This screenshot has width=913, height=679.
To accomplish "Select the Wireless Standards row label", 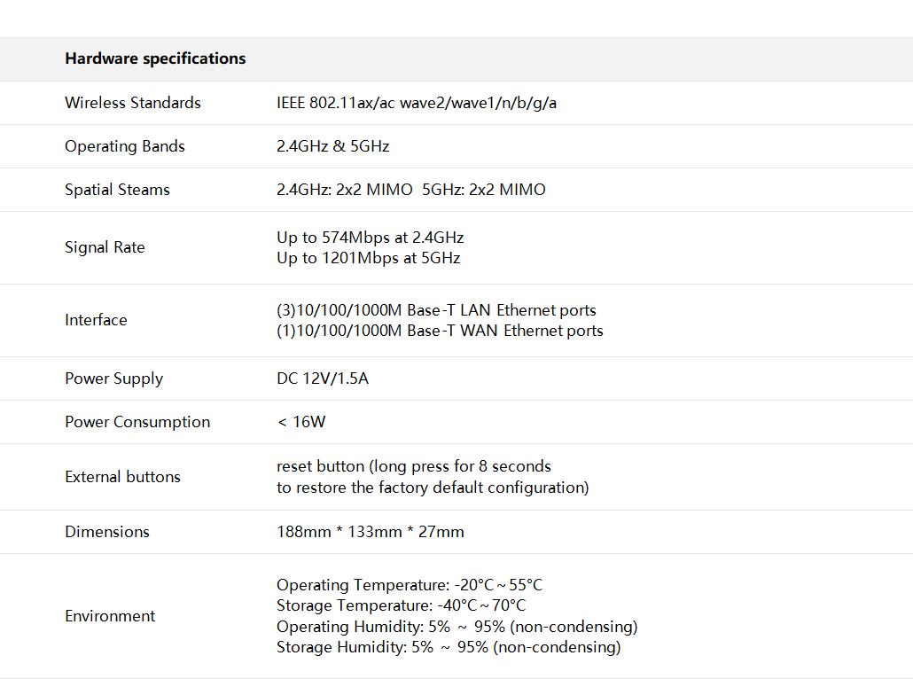I will pos(133,103).
